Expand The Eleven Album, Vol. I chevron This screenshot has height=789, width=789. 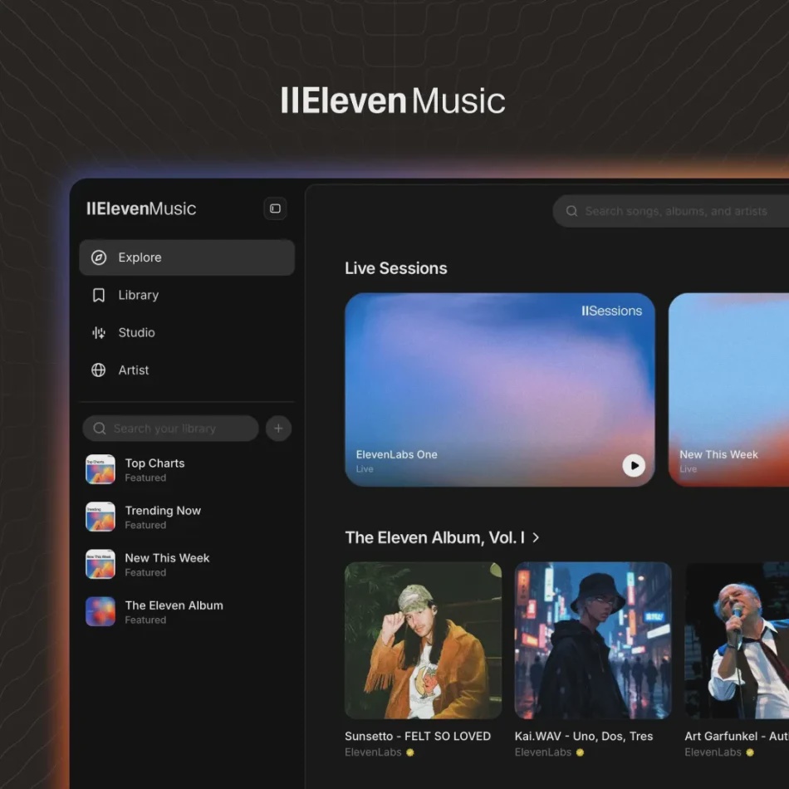(536, 538)
